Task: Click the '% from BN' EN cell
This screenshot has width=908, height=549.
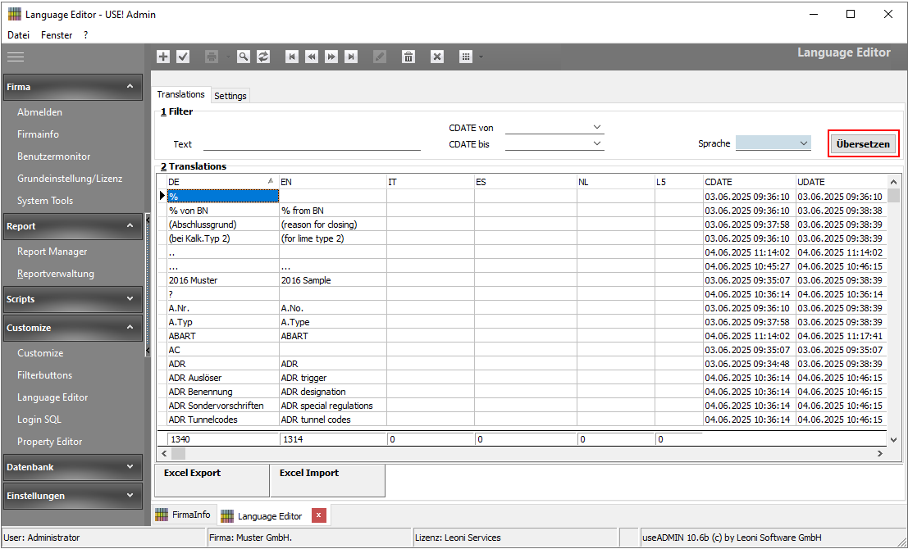Action: point(332,211)
